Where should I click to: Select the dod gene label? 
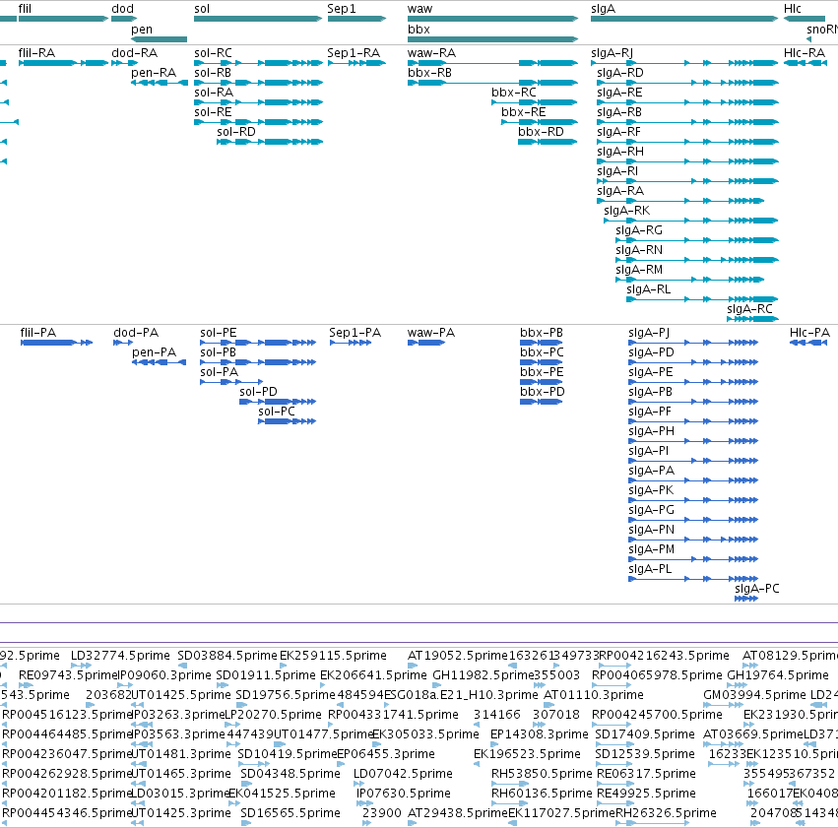point(122,9)
